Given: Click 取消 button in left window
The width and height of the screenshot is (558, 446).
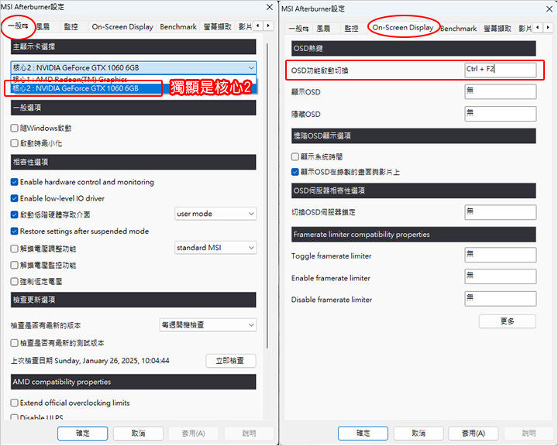Looking at the screenshot, I should (x=138, y=433).
